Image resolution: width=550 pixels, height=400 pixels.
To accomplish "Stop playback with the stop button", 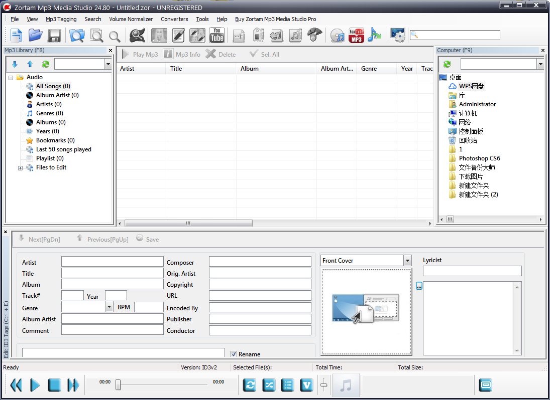I will pyautogui.click(x=54, y=385).
